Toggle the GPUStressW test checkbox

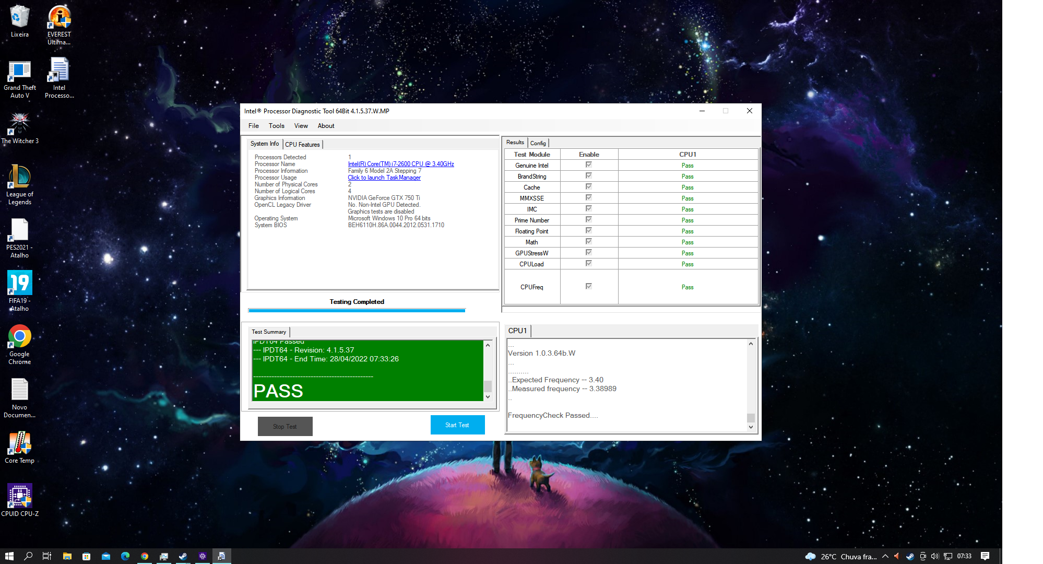(589, 253)
